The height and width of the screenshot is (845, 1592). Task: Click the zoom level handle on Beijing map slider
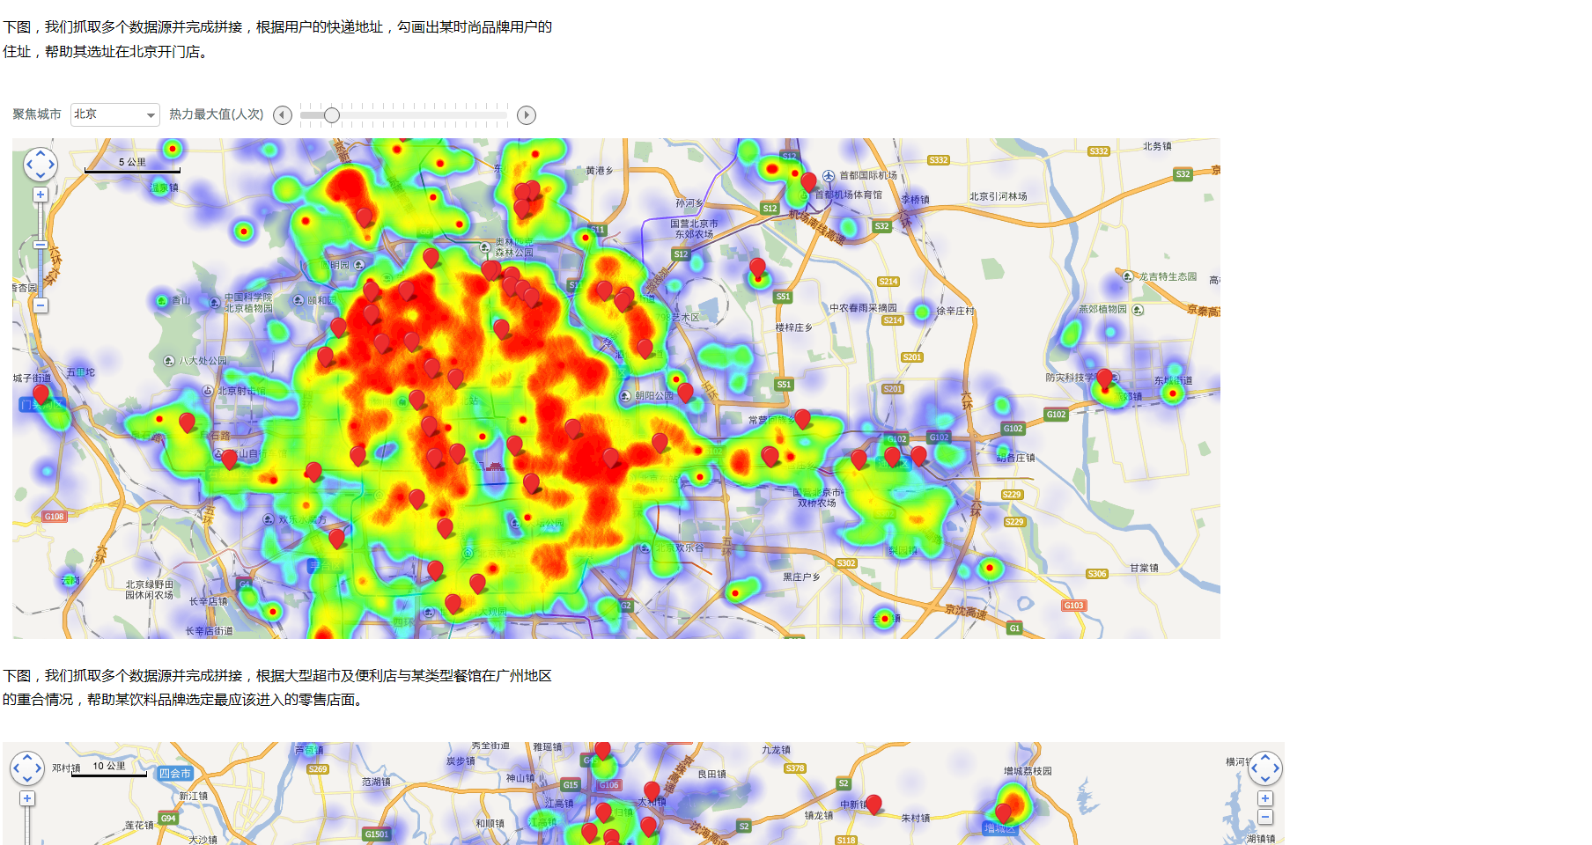point(41,244)
